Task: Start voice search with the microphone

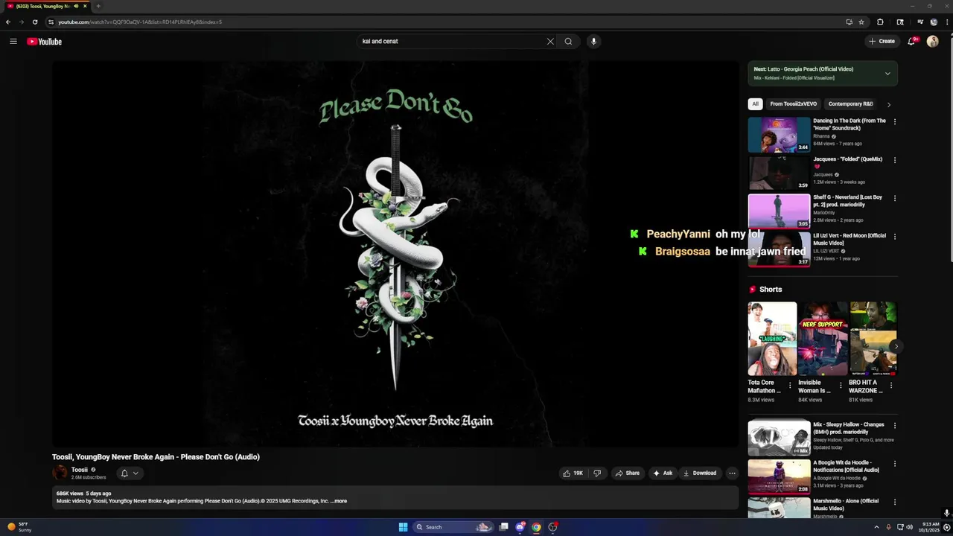Action: [593, 42]
